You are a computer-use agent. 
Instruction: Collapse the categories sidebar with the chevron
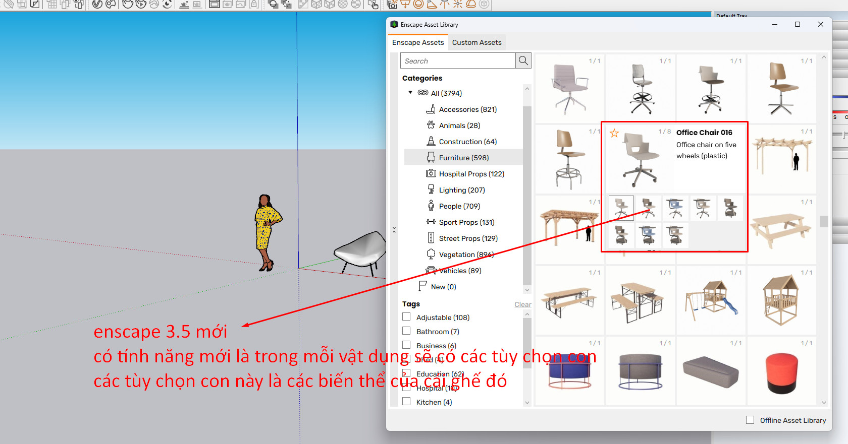[x=394, y=230]
